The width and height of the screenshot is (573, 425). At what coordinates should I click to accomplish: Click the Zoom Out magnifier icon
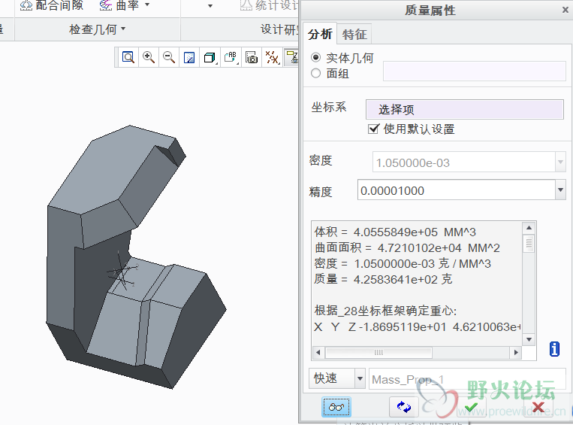(169, 57)
